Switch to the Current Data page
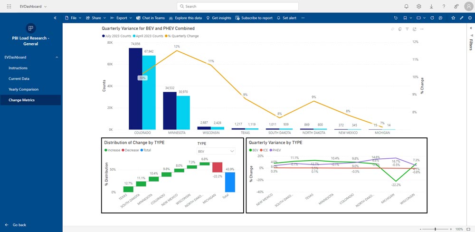475x232 pixels. click(19, 78)
